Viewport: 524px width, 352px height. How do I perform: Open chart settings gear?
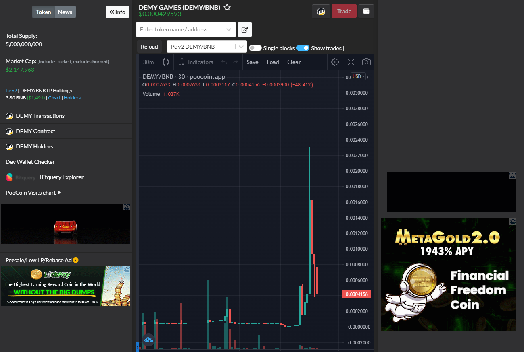point(335,62)
